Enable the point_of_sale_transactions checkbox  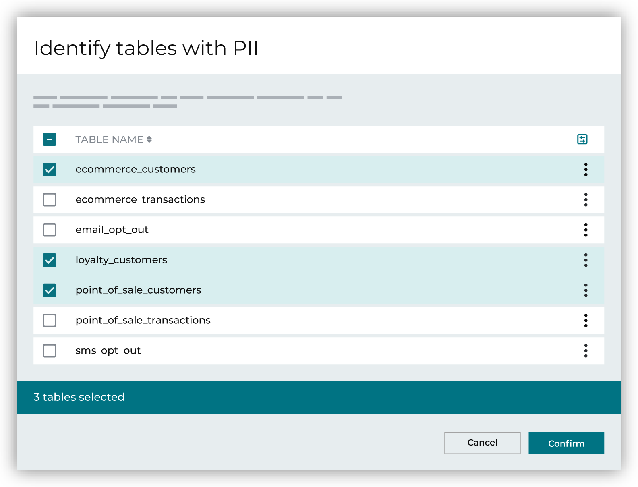[49, 320]
